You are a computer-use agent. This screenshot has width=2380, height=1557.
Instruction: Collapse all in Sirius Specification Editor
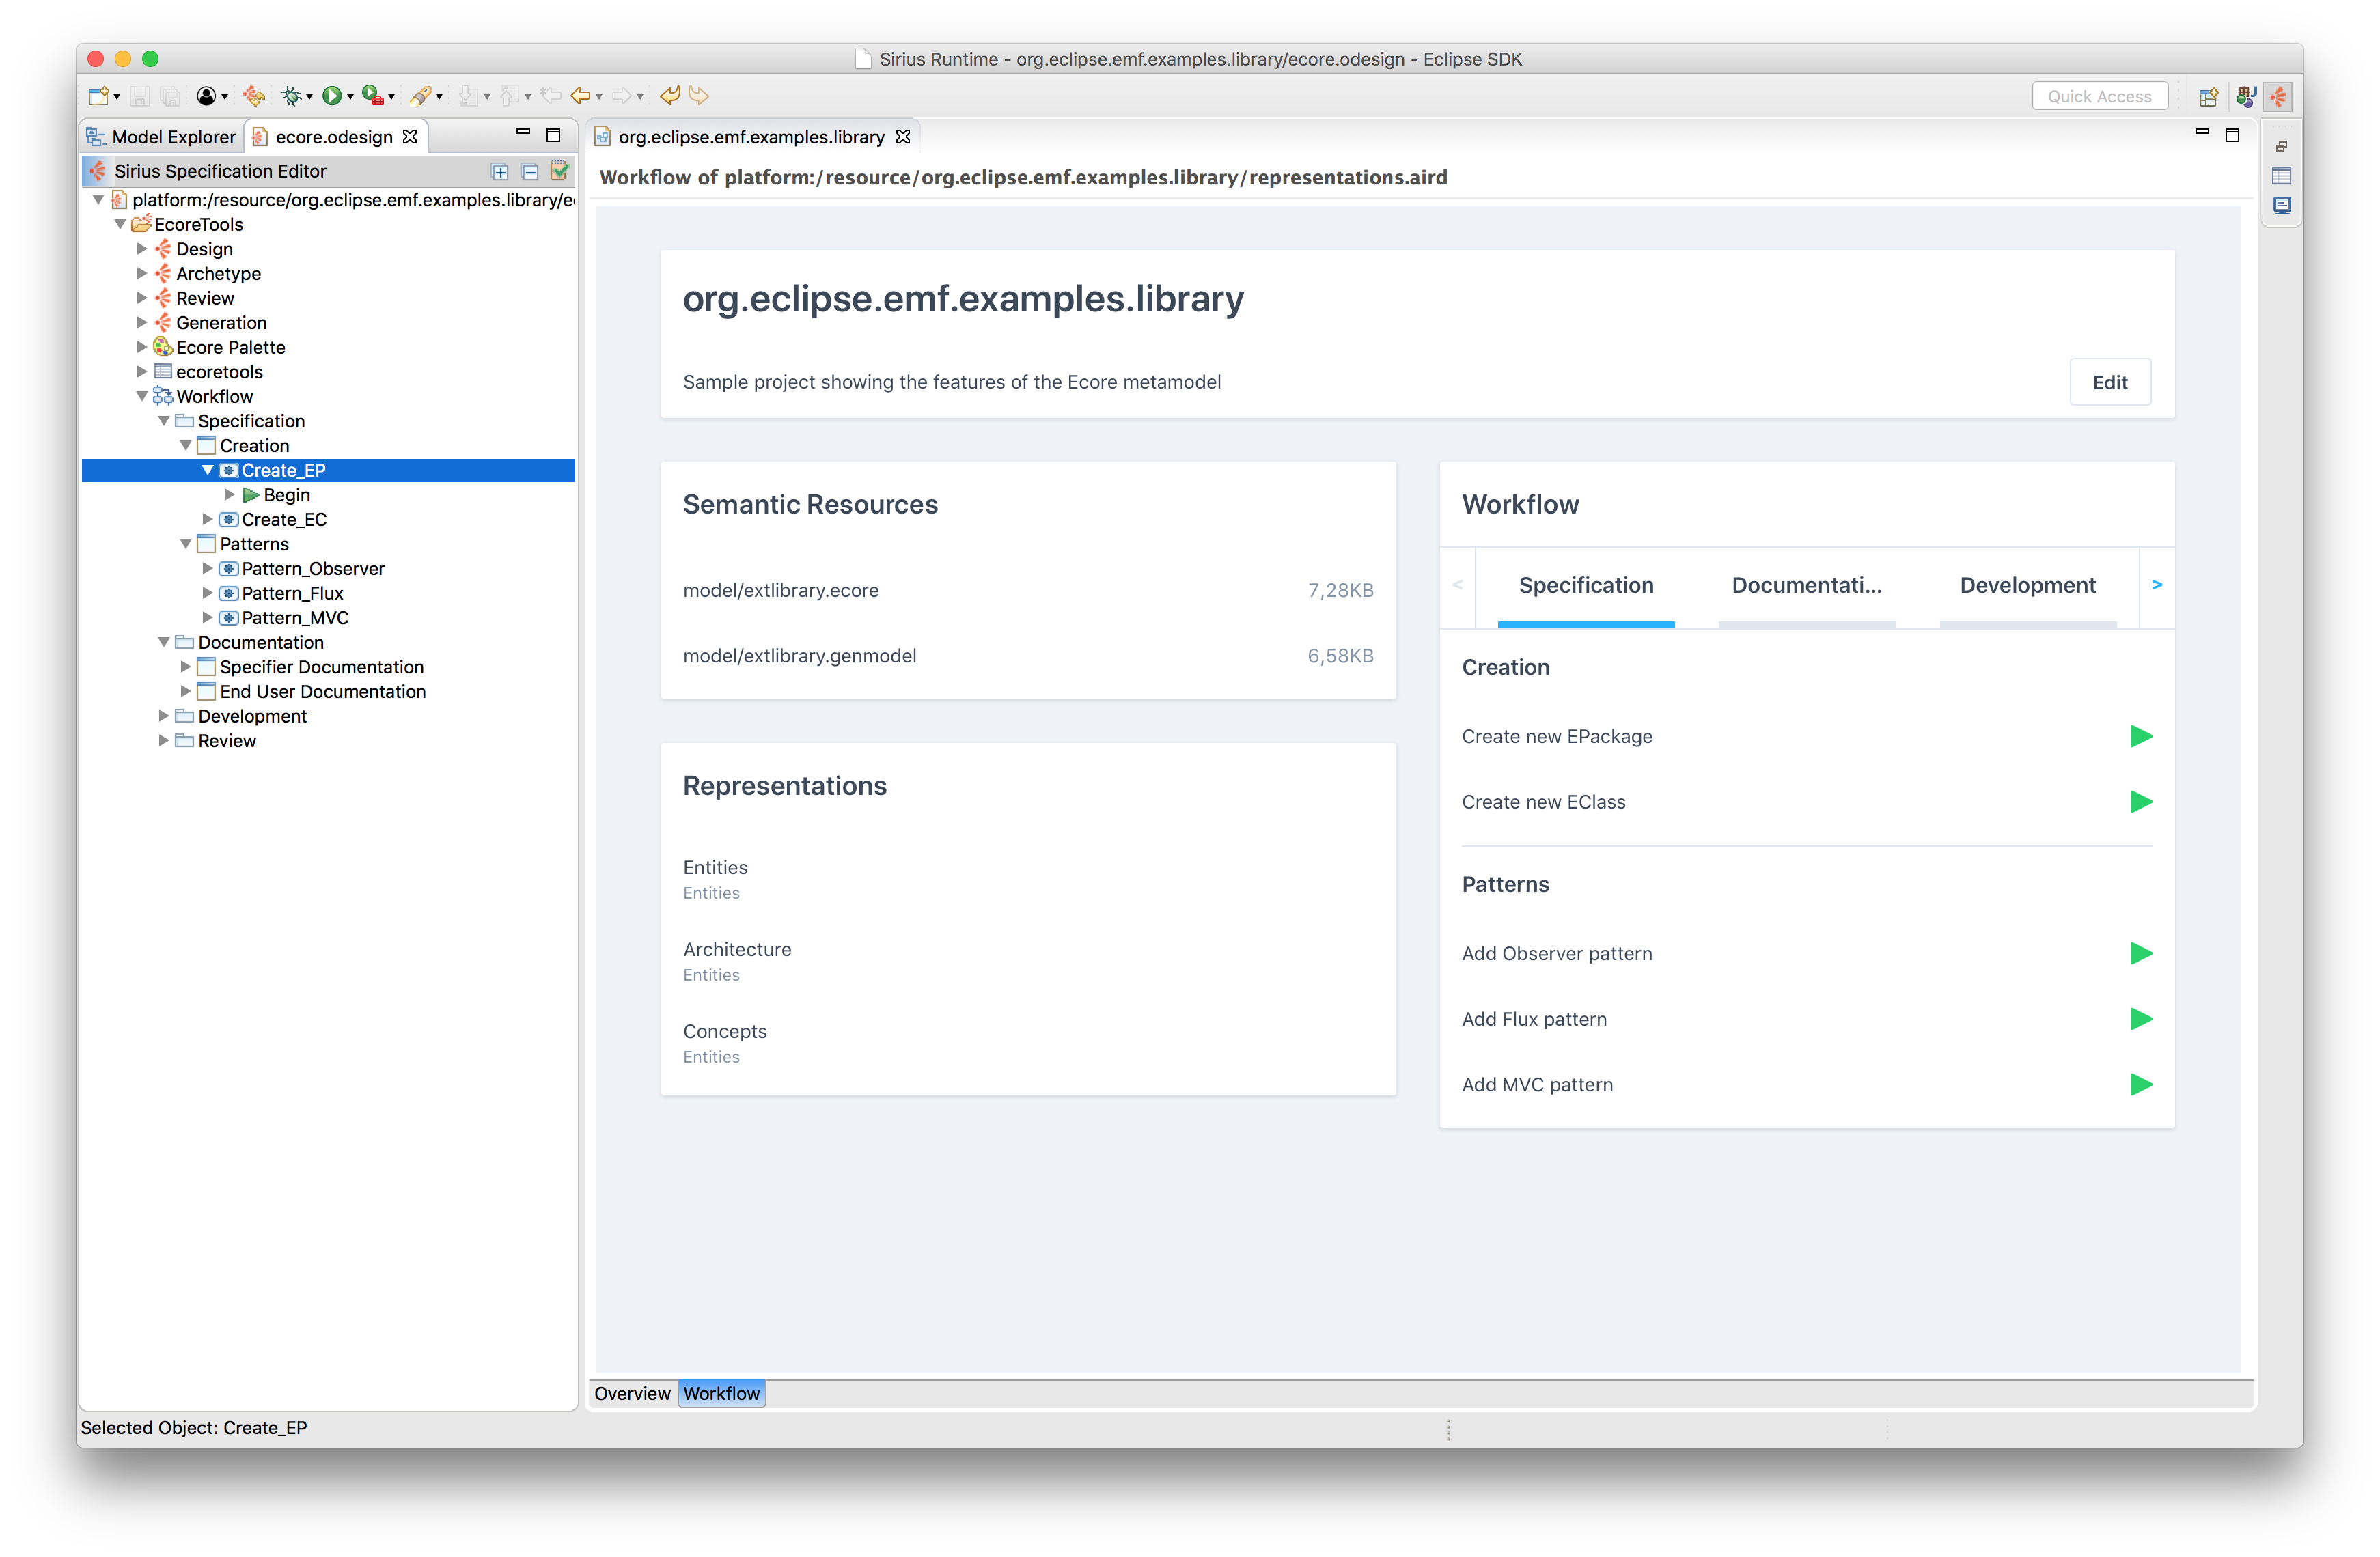(530, 172)
